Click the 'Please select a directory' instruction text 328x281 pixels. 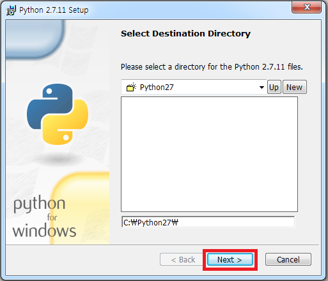click(212, 67)
